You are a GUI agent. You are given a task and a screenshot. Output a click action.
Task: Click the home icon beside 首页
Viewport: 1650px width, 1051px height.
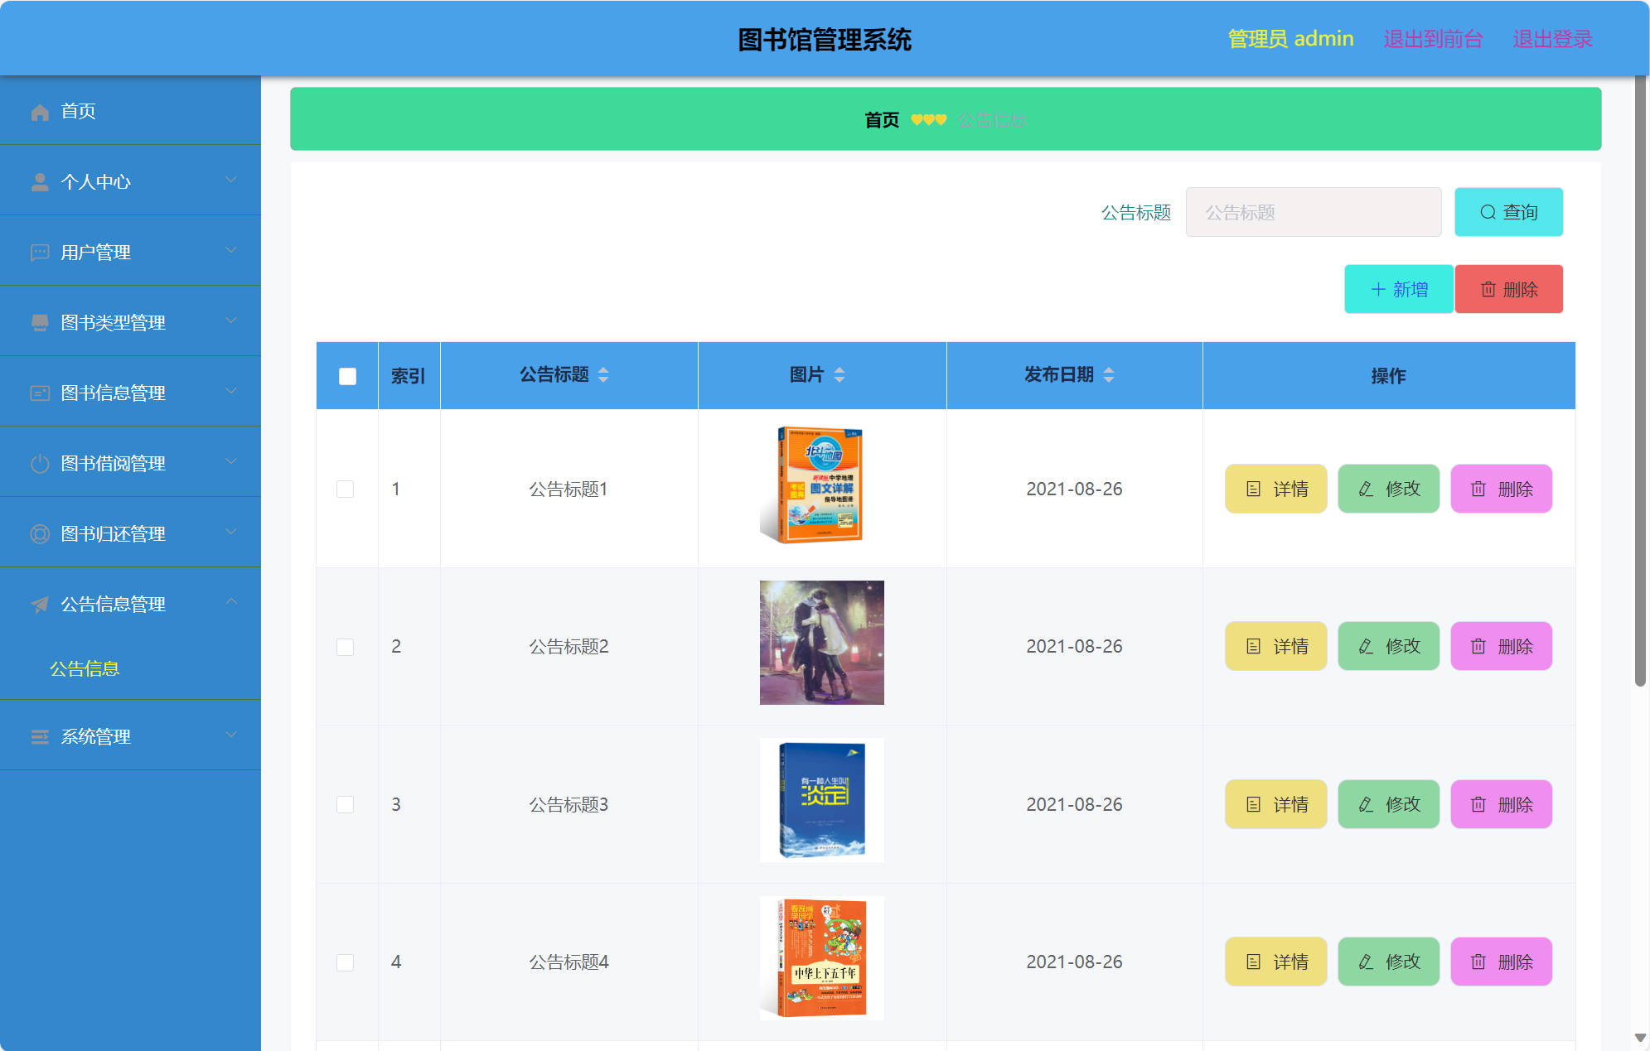pos(39,111)
